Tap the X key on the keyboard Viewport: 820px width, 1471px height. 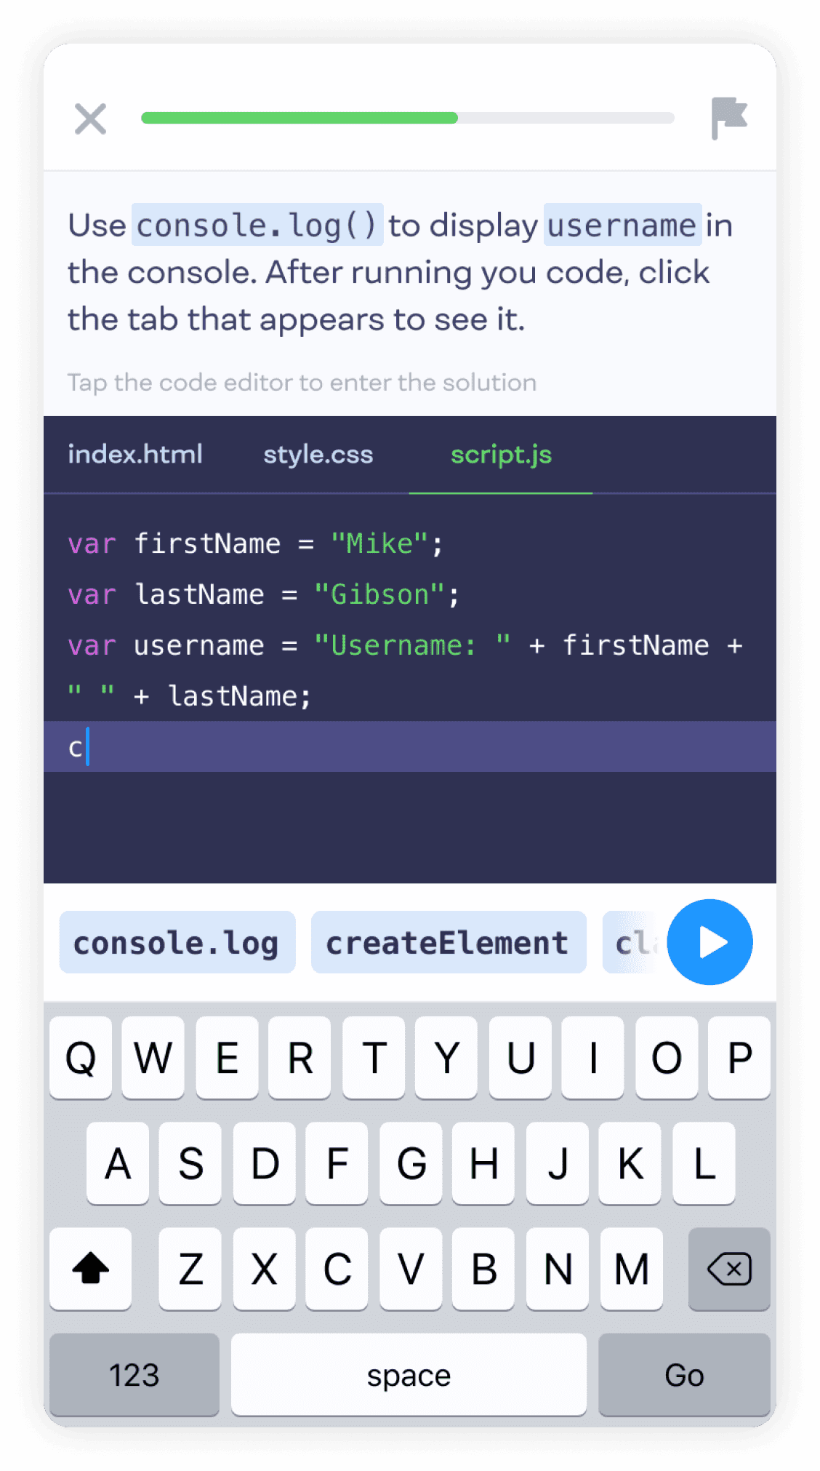[x=265, y=1268]
